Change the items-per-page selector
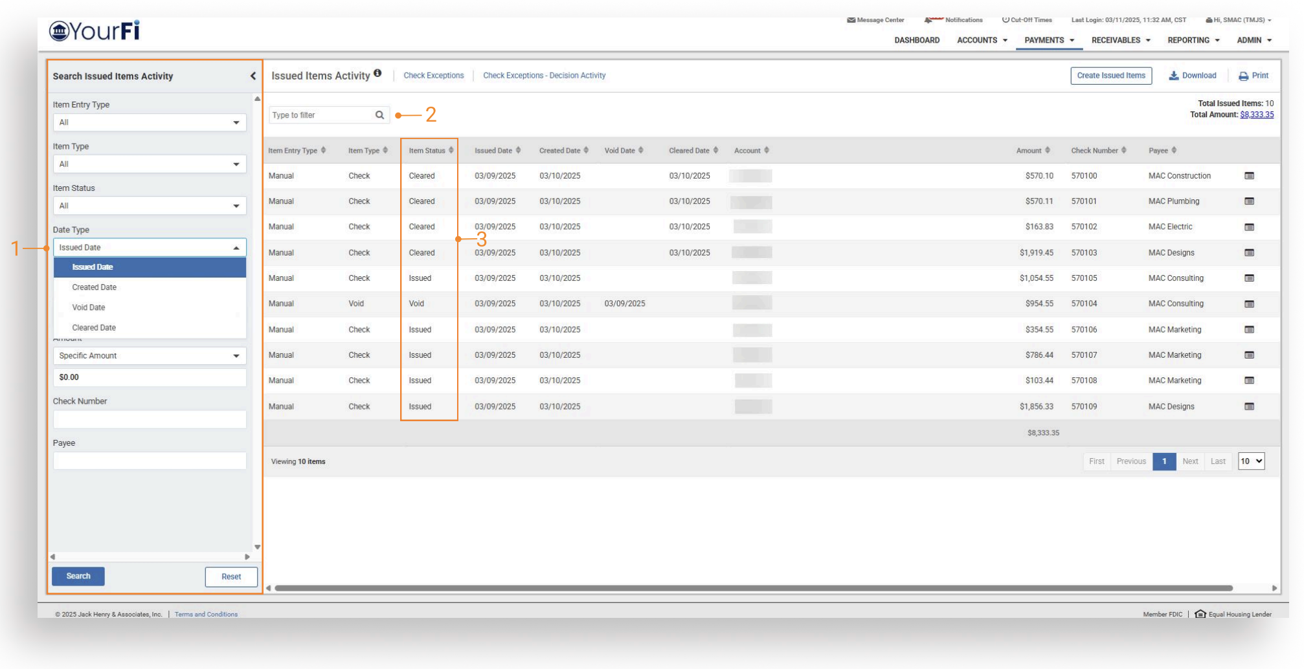This screenshot has width=1304, height=669. click(1250, 461)
